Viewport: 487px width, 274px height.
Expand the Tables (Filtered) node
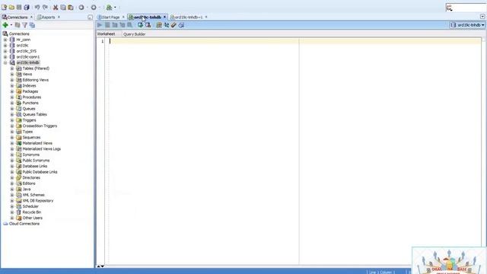click(x=12, y=68)
